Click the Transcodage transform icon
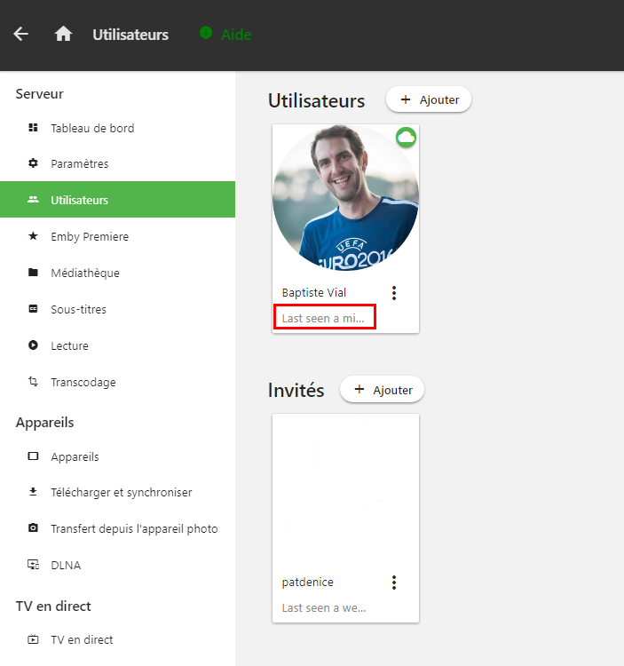The height and width of the screenshot is (666, 624). 33,382
